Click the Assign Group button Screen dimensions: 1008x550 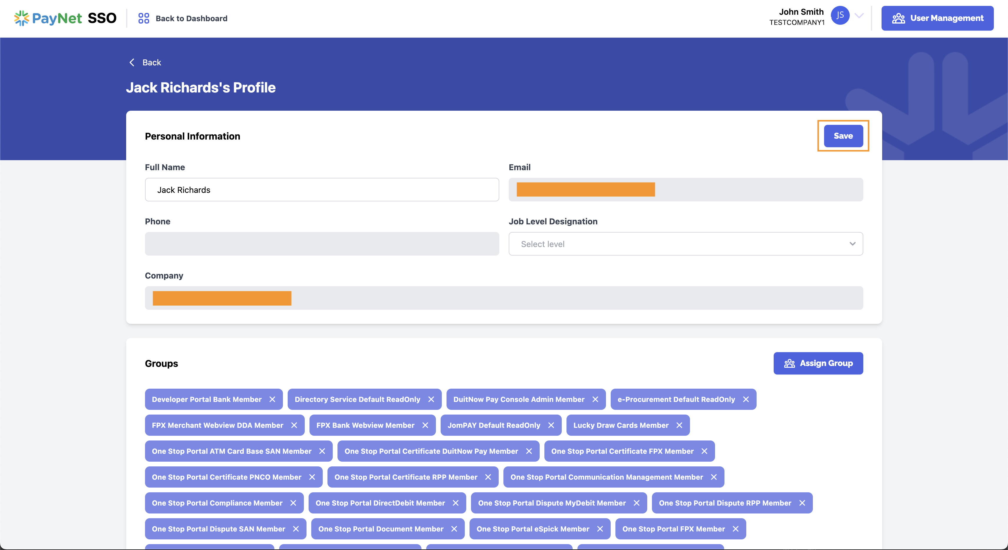818,363
